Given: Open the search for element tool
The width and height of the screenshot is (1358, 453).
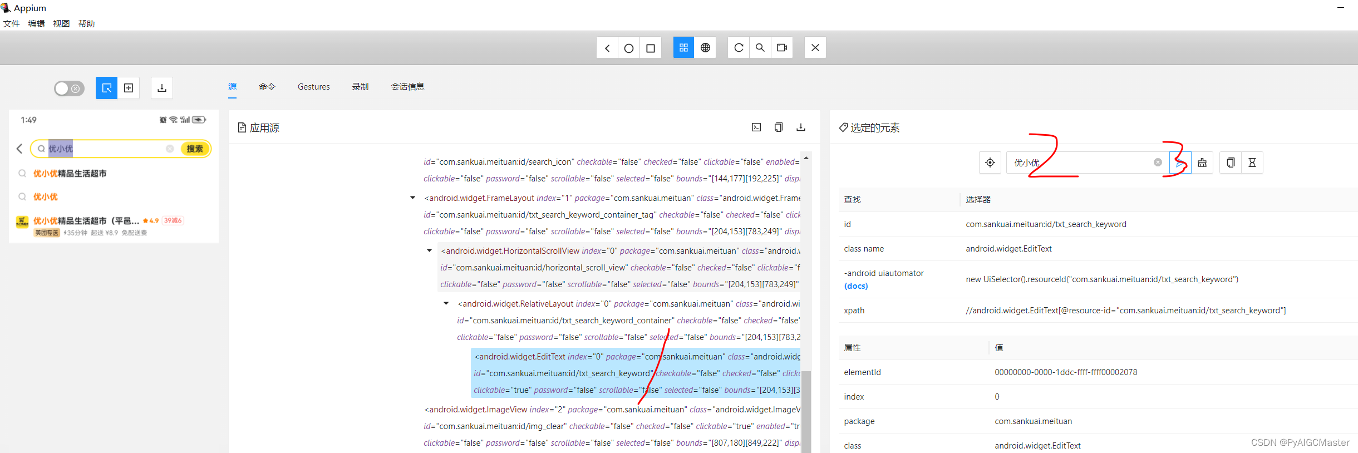Looking at the screenshot, I should coord(760,48).
